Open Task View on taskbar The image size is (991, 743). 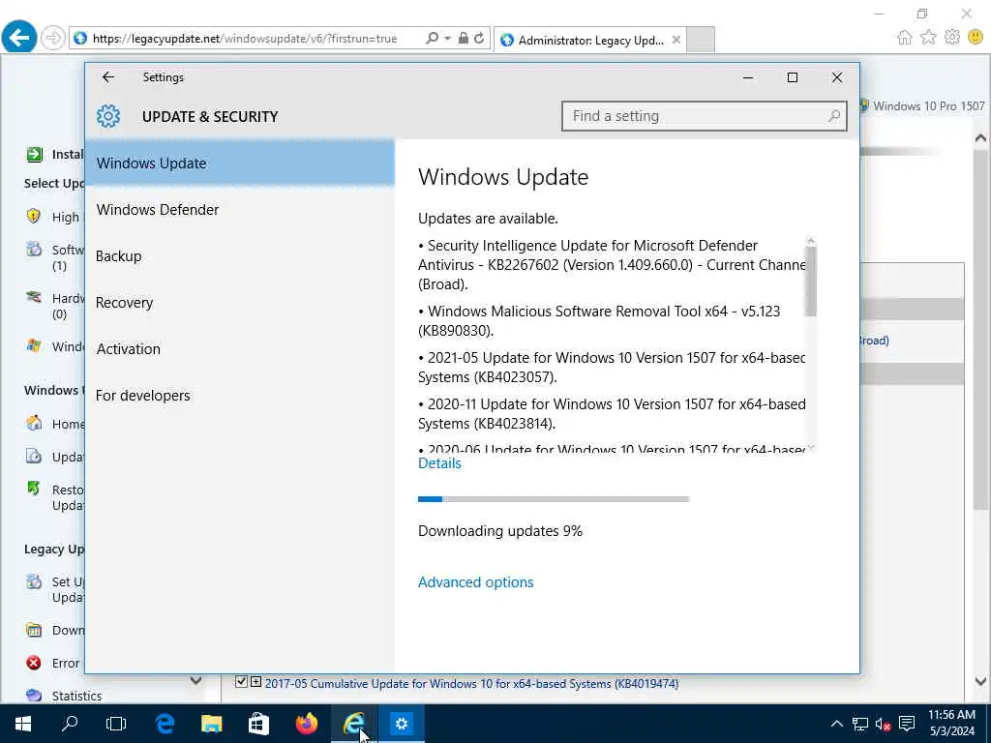pyautogui.click(x=116, y=724)
